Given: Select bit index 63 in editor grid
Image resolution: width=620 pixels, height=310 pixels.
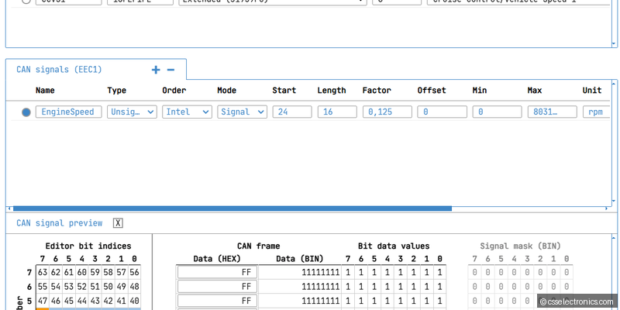Looking at the screenshot, I should point(43,272).
